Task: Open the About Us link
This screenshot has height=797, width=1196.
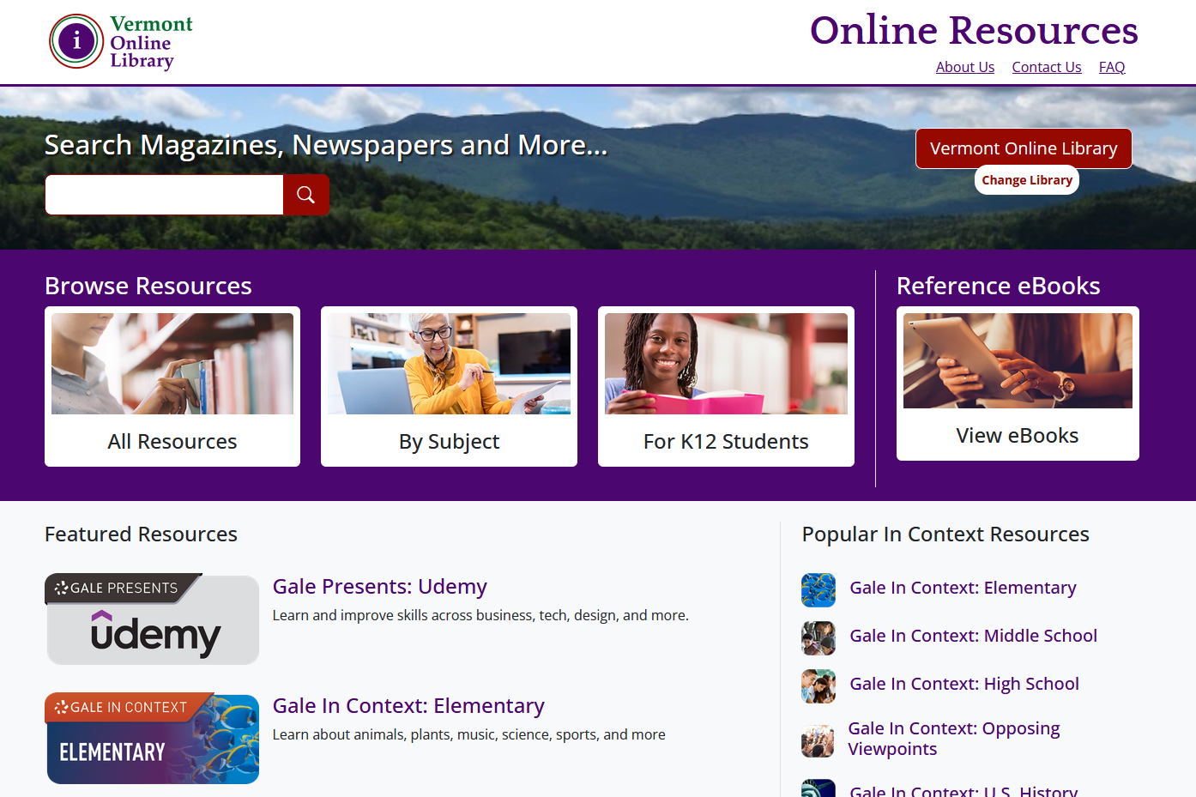Action: point(965,67)
